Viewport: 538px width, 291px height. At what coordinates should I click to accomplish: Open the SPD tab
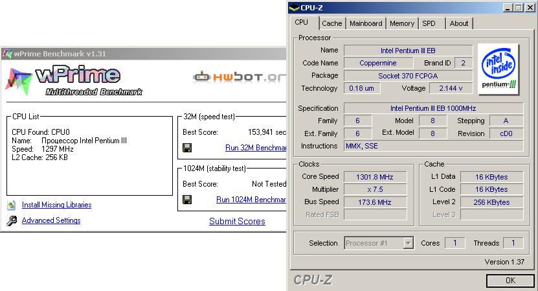click(431, 23)
